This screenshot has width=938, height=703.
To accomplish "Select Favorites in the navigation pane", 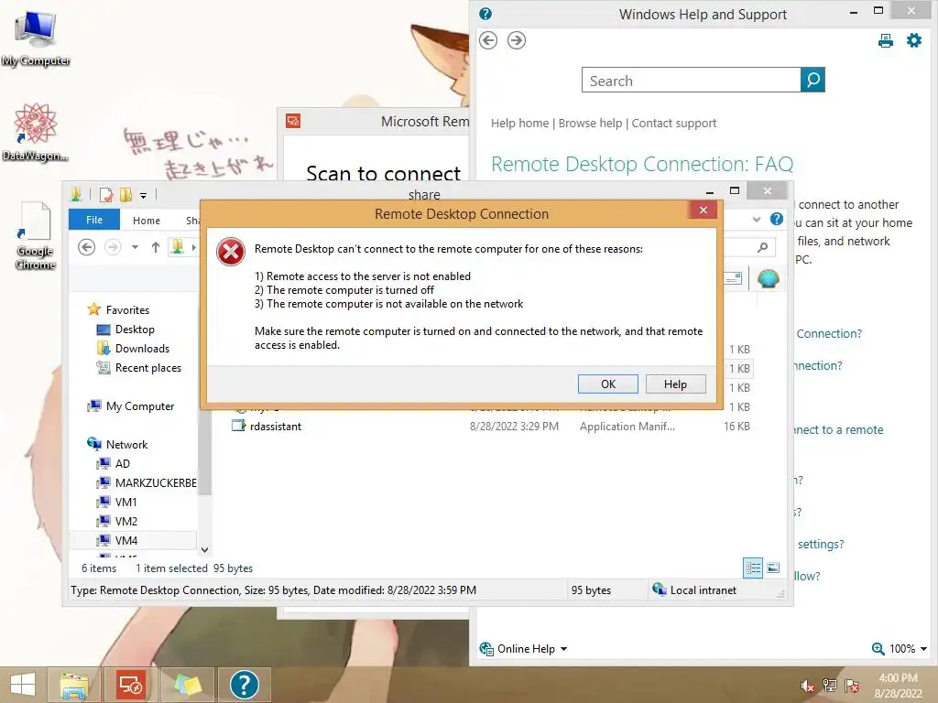I will (118, 309).
